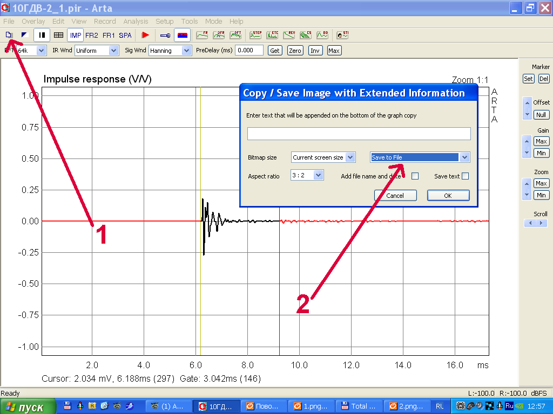Toggle the blue-red curve fill icon
This screenshot has height=414, width=553.
[x=182, y=35]
